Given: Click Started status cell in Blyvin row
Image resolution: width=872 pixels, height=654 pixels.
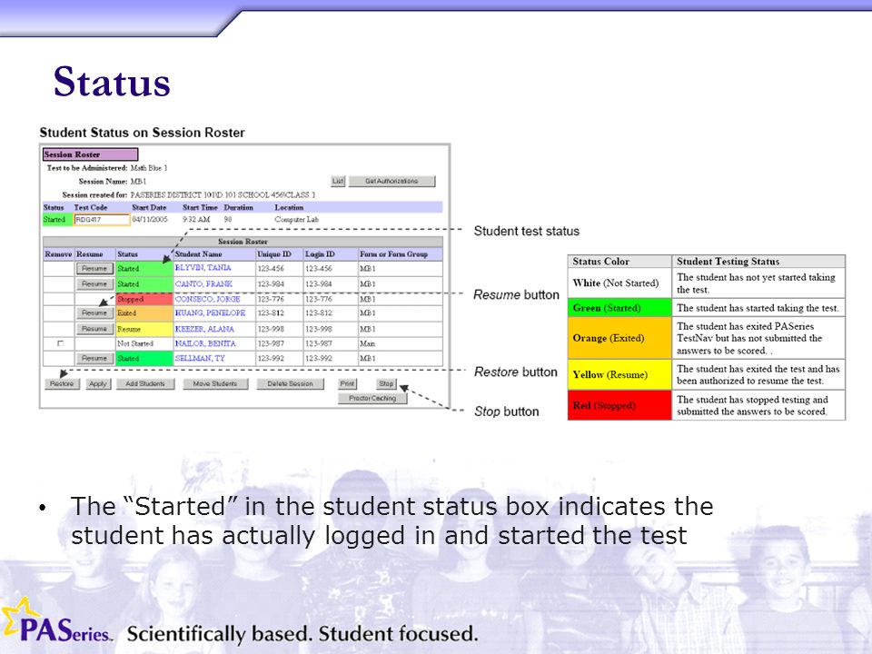Looking at the screenshot, I should click(x=144, y=269).
